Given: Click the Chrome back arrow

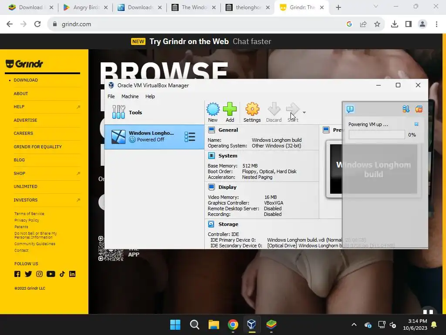Looking at the screenshot, I should (x=10, y=24).
